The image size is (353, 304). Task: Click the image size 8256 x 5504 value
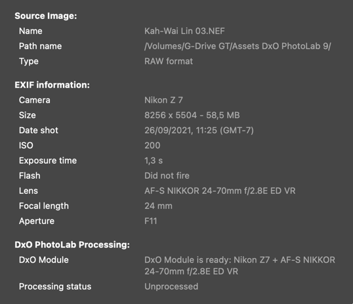(192, 115)
